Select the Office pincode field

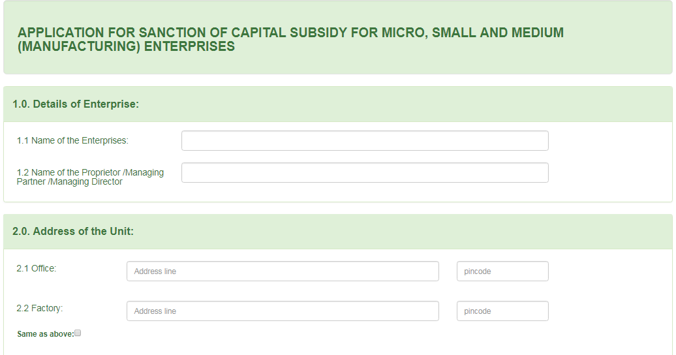click(x=502, y=271)
